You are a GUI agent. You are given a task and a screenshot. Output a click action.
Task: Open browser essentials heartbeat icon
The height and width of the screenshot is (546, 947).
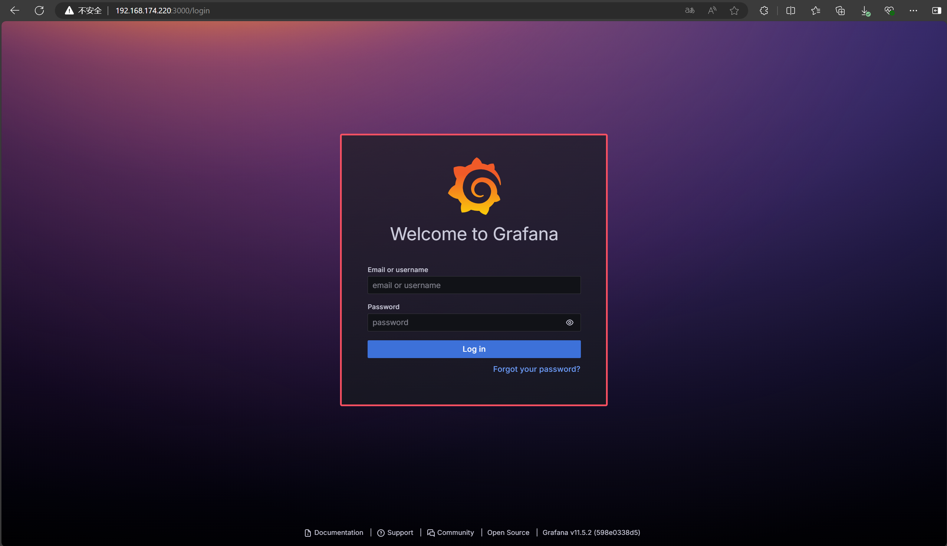(889, 10)
